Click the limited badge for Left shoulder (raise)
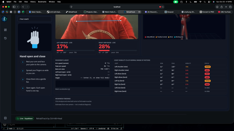This screenshot has height=131, width=234. pyautogui.click(x=208, y=67)
